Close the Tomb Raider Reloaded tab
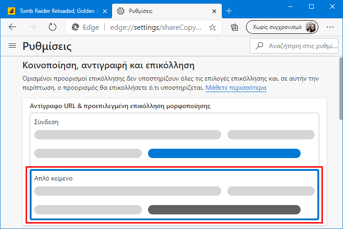 [105, 11]
